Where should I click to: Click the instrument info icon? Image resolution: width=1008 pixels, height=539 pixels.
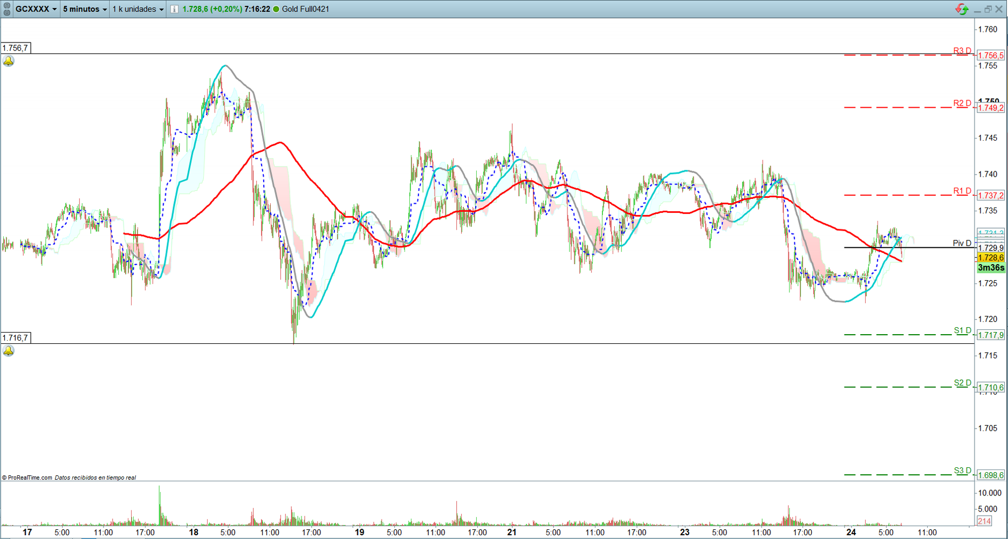(x=174, y=9)
